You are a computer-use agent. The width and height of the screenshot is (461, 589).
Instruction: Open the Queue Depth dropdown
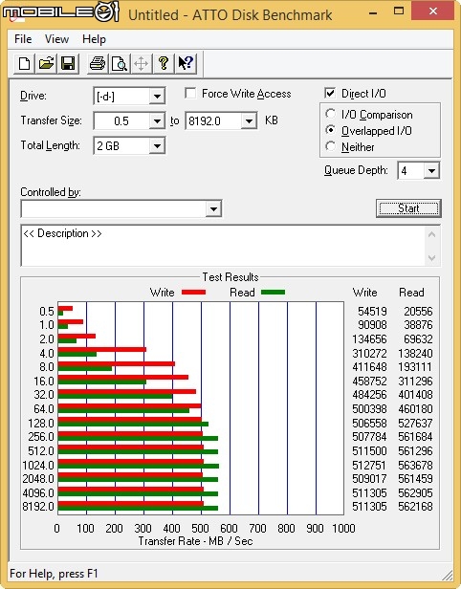pyautogui.click(x=431, y=171)
